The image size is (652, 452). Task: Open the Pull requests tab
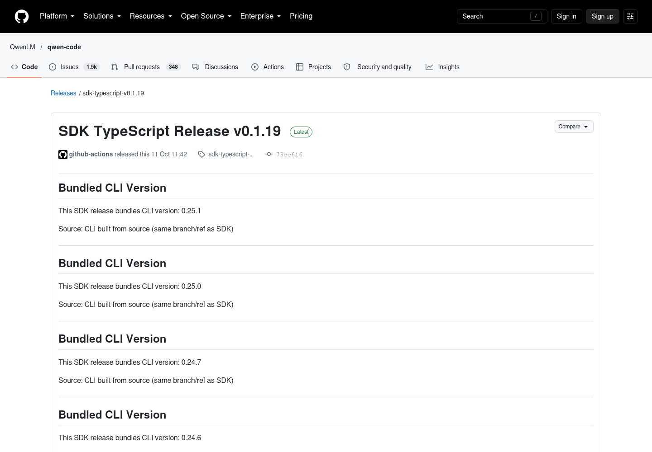[146, 67]
